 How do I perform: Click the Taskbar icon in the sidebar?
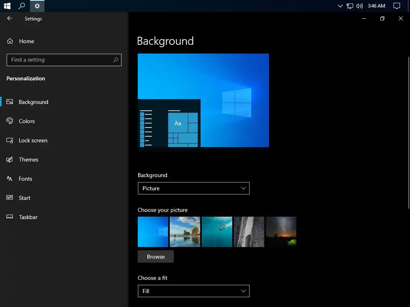10,217
